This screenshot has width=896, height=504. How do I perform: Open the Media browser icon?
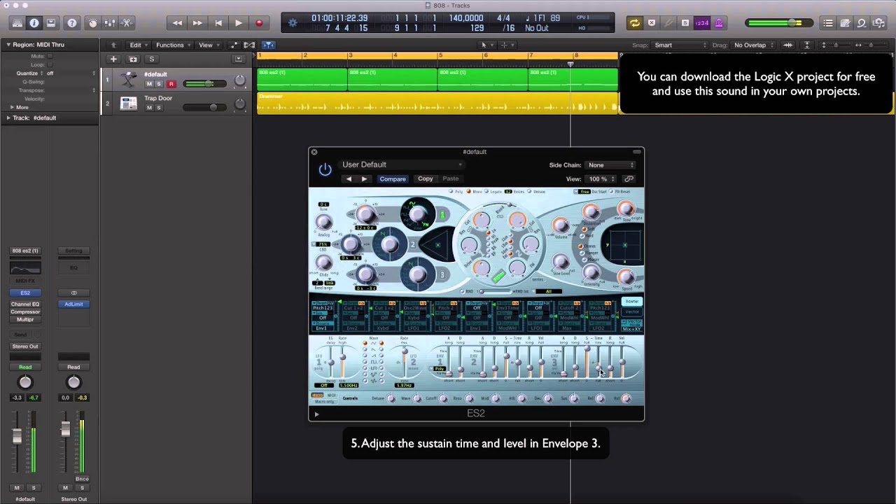pyautogui.click(x=878, y=23)
